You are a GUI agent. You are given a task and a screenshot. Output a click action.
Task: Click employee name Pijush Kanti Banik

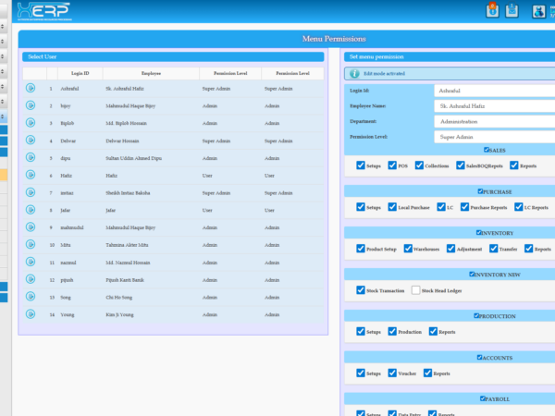coord(125,280)
